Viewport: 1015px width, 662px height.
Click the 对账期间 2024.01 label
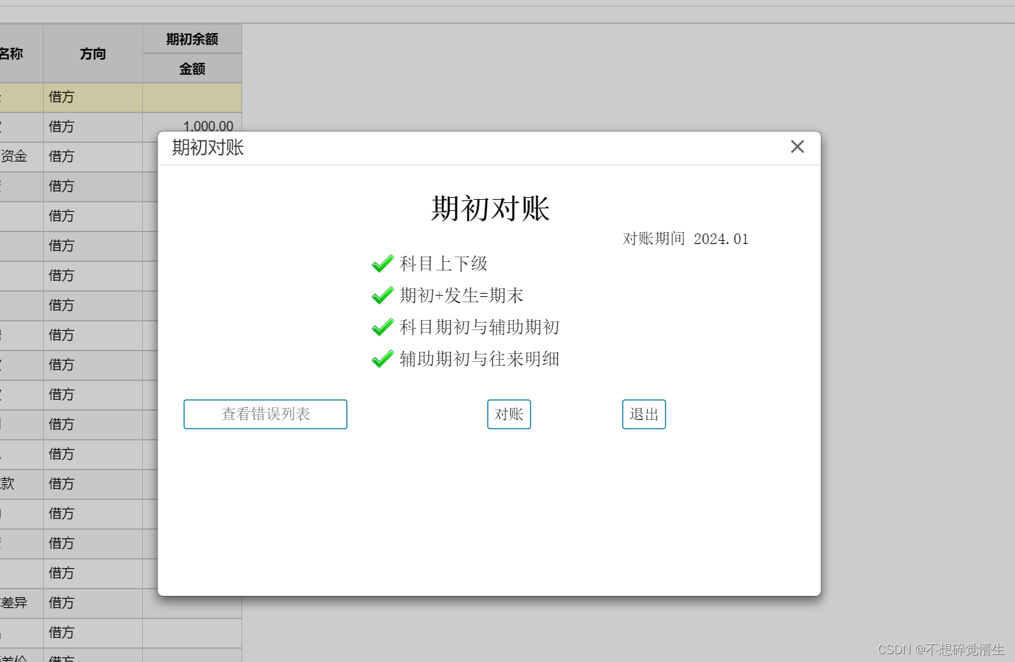pos(685,239)
